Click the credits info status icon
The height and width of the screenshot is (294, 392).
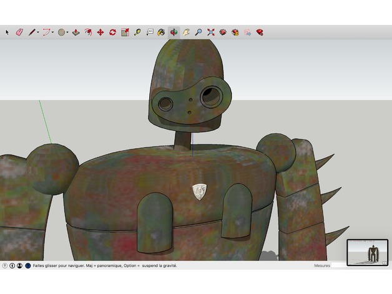pyautogui.click(x=12, y=266)
